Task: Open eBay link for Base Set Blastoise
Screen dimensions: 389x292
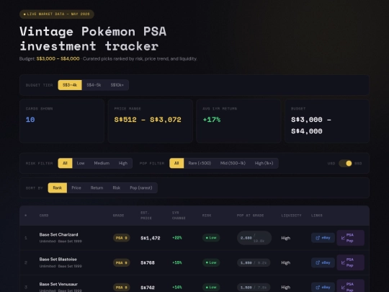Action: (x=323, y=262)
